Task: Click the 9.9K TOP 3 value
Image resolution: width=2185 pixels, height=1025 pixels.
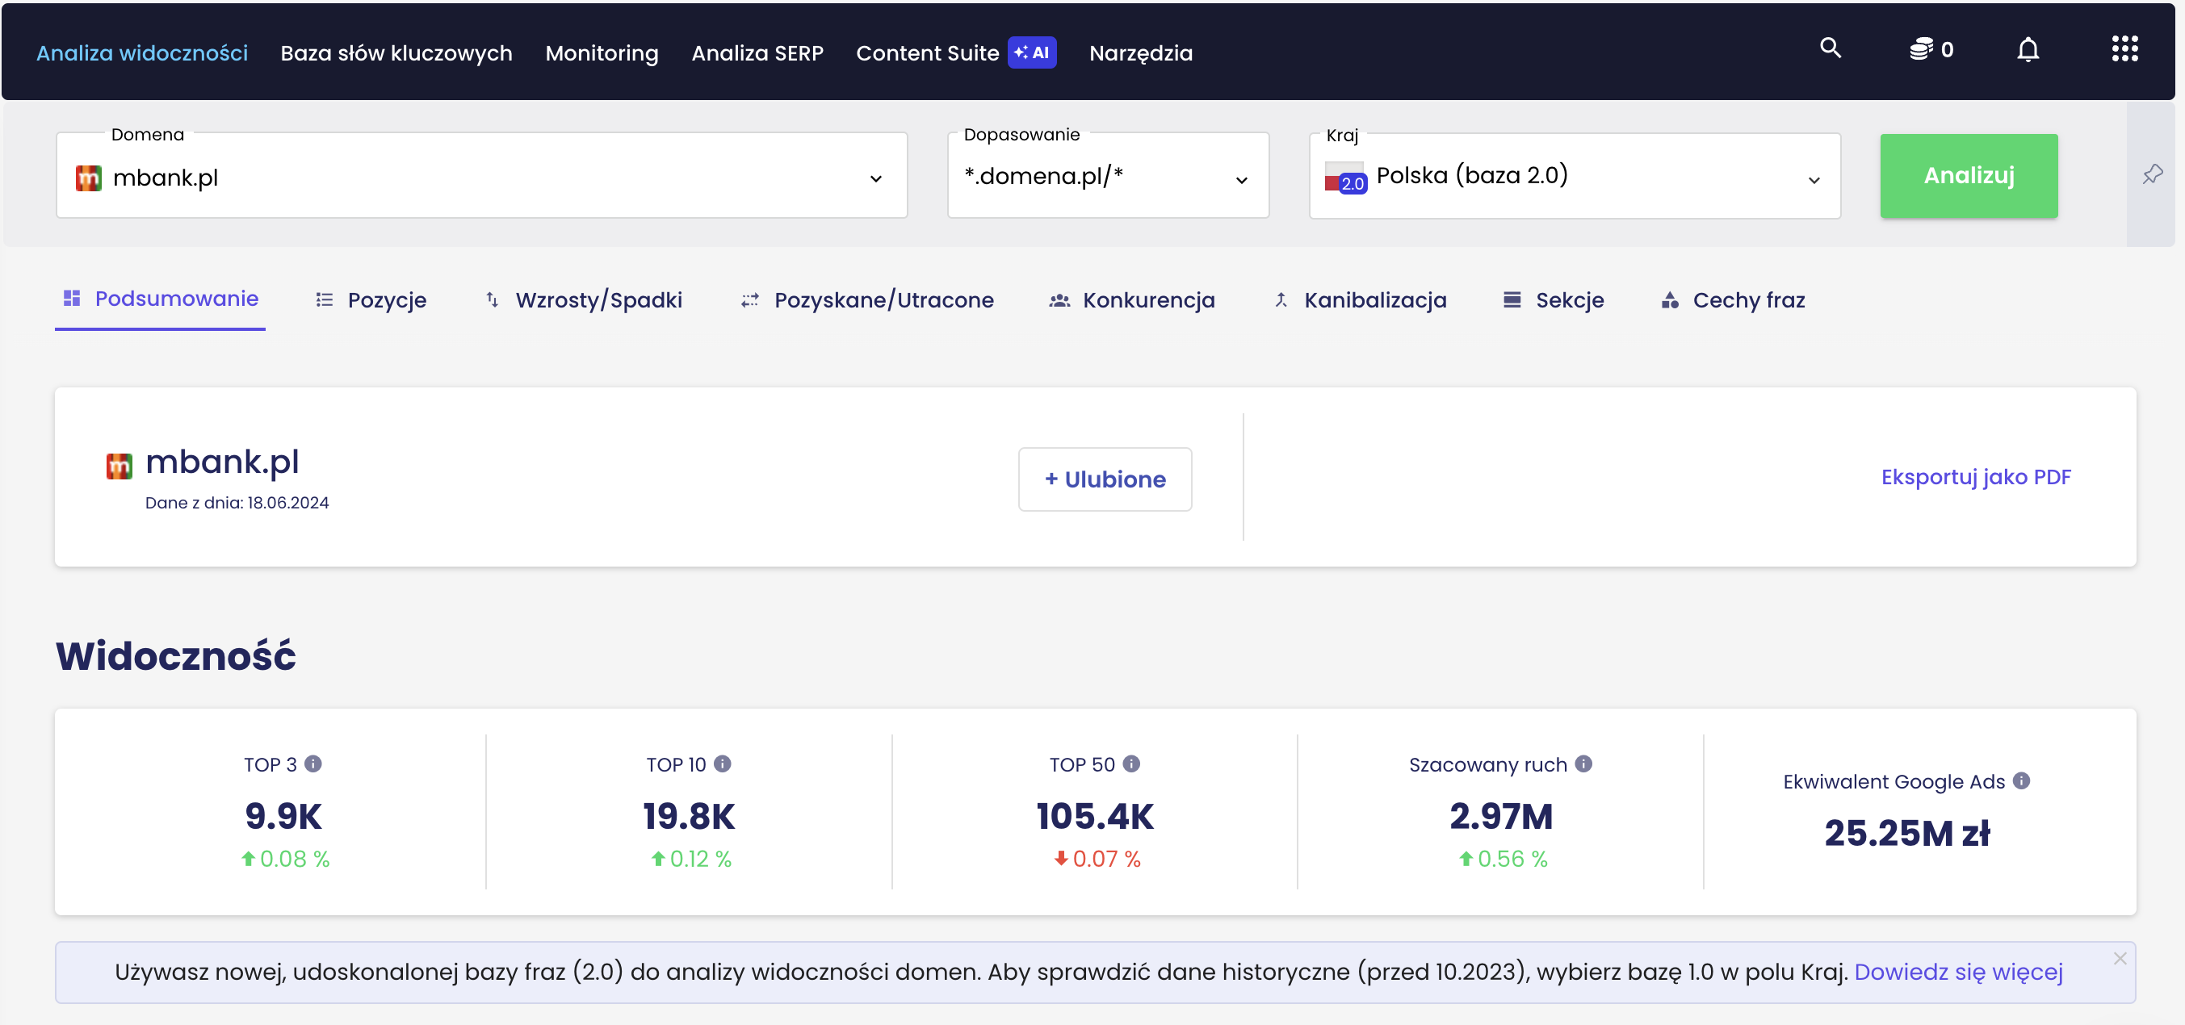Action: coord(283,816)
